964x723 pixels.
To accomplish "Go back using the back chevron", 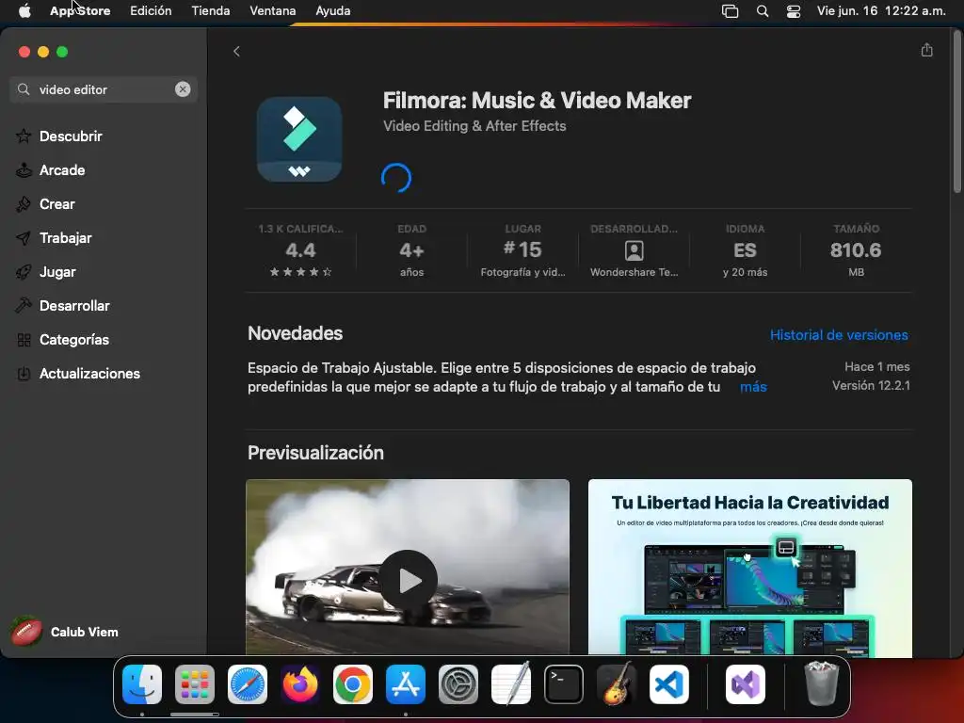I will point(236,51).
